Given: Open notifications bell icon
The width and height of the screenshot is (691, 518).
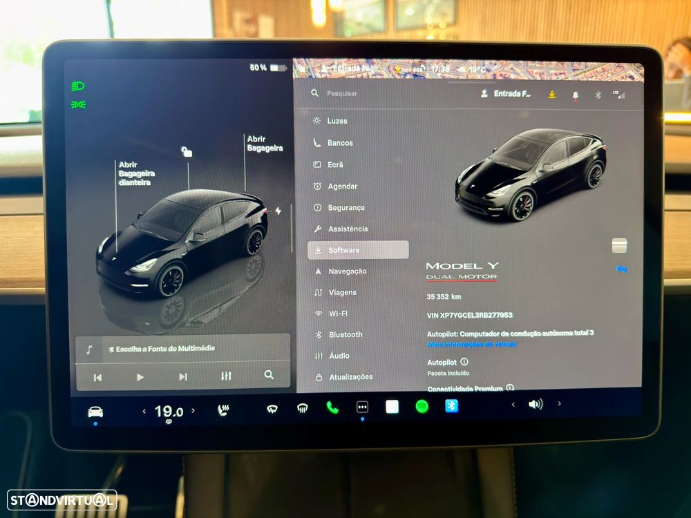Looking at the screenshot, I should 575,95.
